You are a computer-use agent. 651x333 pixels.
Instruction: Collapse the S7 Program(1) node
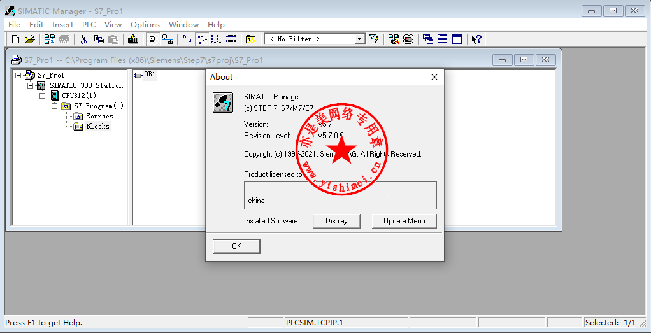coord(54,106)
